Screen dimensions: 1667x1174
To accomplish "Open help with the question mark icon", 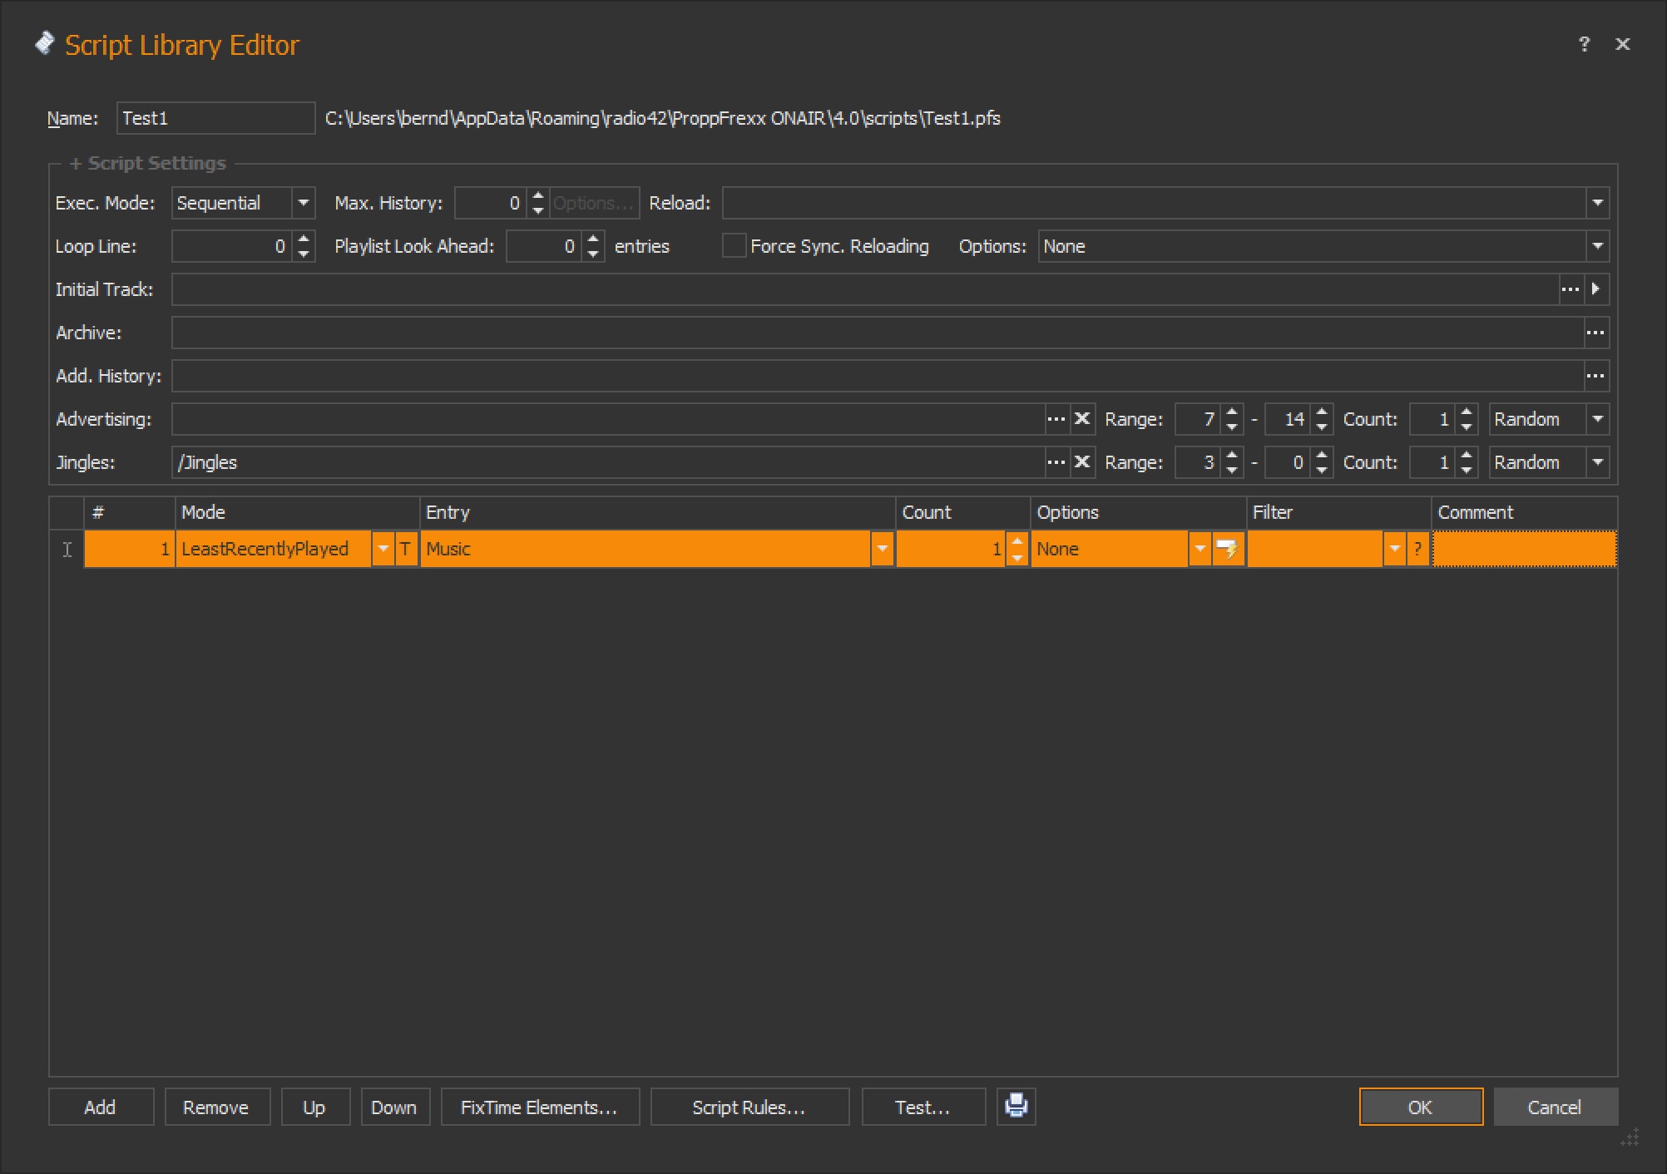I will pyautogui.click(x=1584, y=44).
